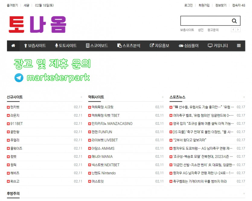Click the search magnifier icon
This screenshot has width=252, height=201.
click(234, 21)
